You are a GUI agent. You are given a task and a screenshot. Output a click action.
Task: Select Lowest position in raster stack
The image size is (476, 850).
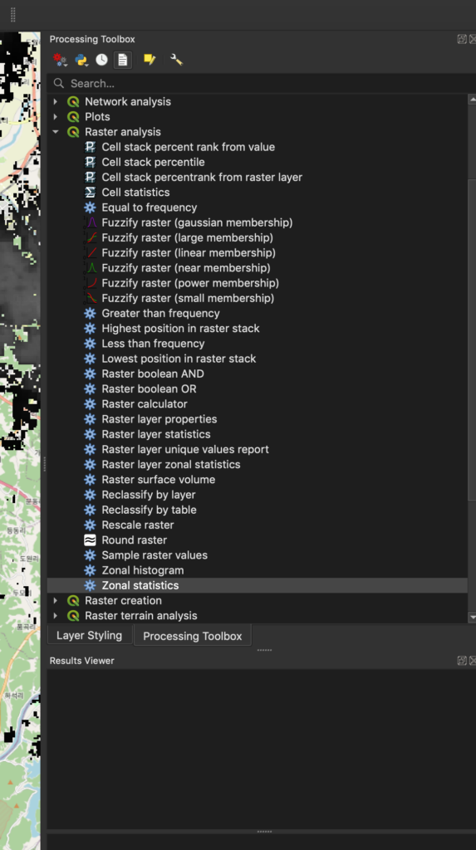tap(179, 359)
